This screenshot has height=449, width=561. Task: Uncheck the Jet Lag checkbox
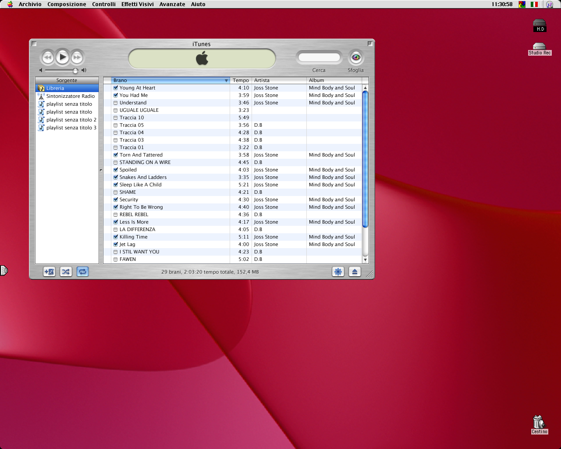pyautogui.click(x=116, y=244)
